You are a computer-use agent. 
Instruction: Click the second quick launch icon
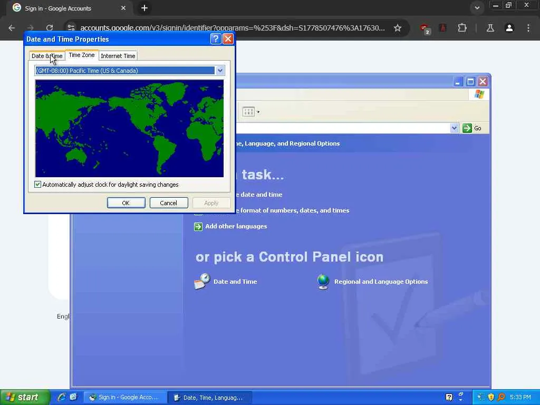coord(73,397)
